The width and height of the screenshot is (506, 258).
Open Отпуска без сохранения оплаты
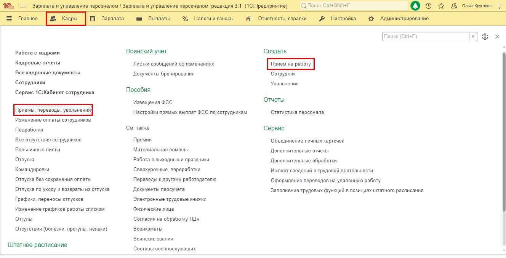[x=53, y=179]
